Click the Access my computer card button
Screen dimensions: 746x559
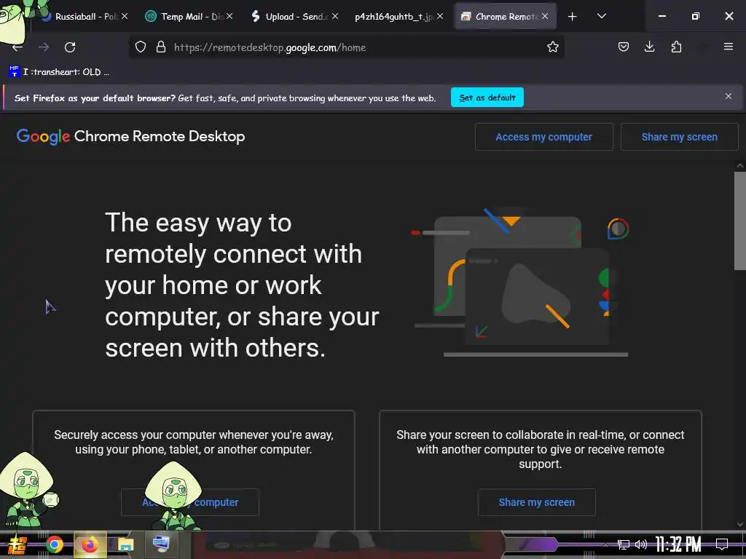(190, 502)
